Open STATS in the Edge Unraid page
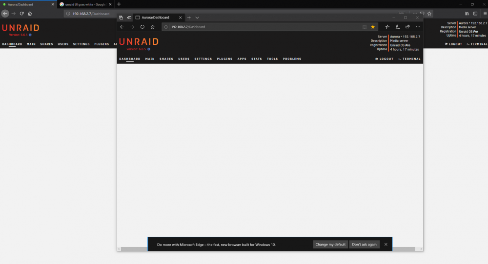This screenshot has height=264, width=488. [257, 59]
